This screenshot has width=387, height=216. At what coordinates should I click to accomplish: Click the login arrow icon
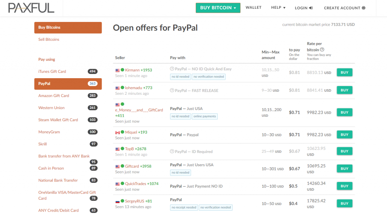point(311,8)
